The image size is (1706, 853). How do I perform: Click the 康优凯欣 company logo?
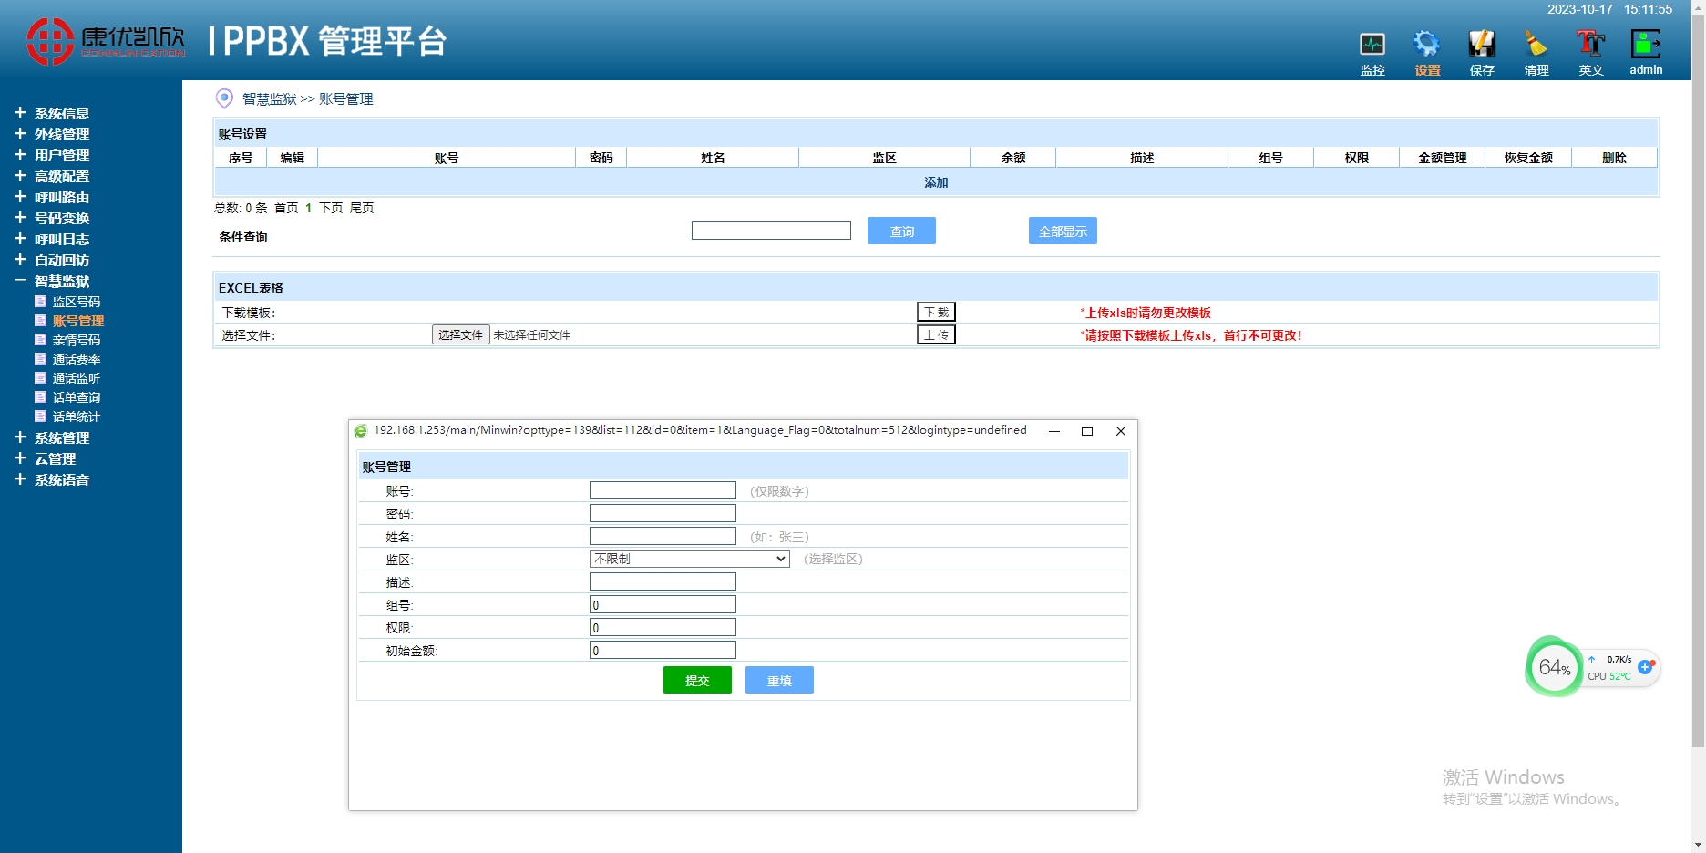point(106,41)
